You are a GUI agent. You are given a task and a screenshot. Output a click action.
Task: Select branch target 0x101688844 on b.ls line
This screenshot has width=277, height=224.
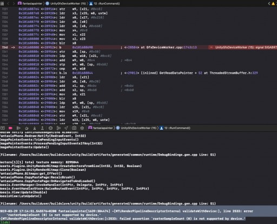82,73
